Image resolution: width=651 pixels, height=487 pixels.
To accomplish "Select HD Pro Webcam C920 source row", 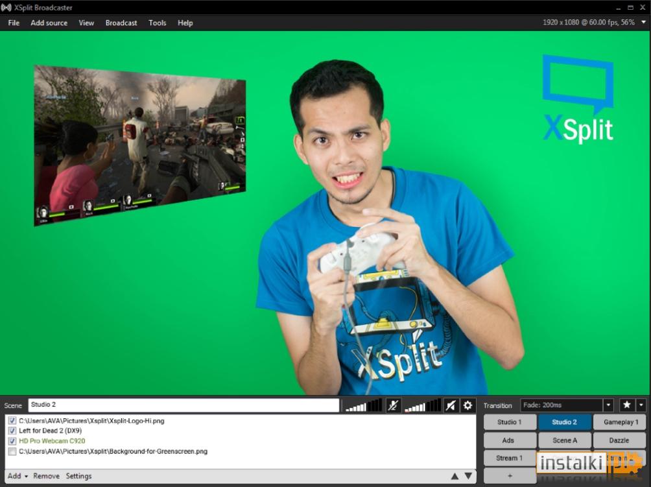I will coord(241,441).
